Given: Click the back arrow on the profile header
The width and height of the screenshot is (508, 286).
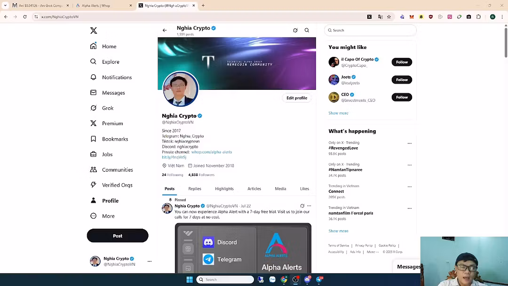Looking at the screenshot, I should tap(165, 30).
